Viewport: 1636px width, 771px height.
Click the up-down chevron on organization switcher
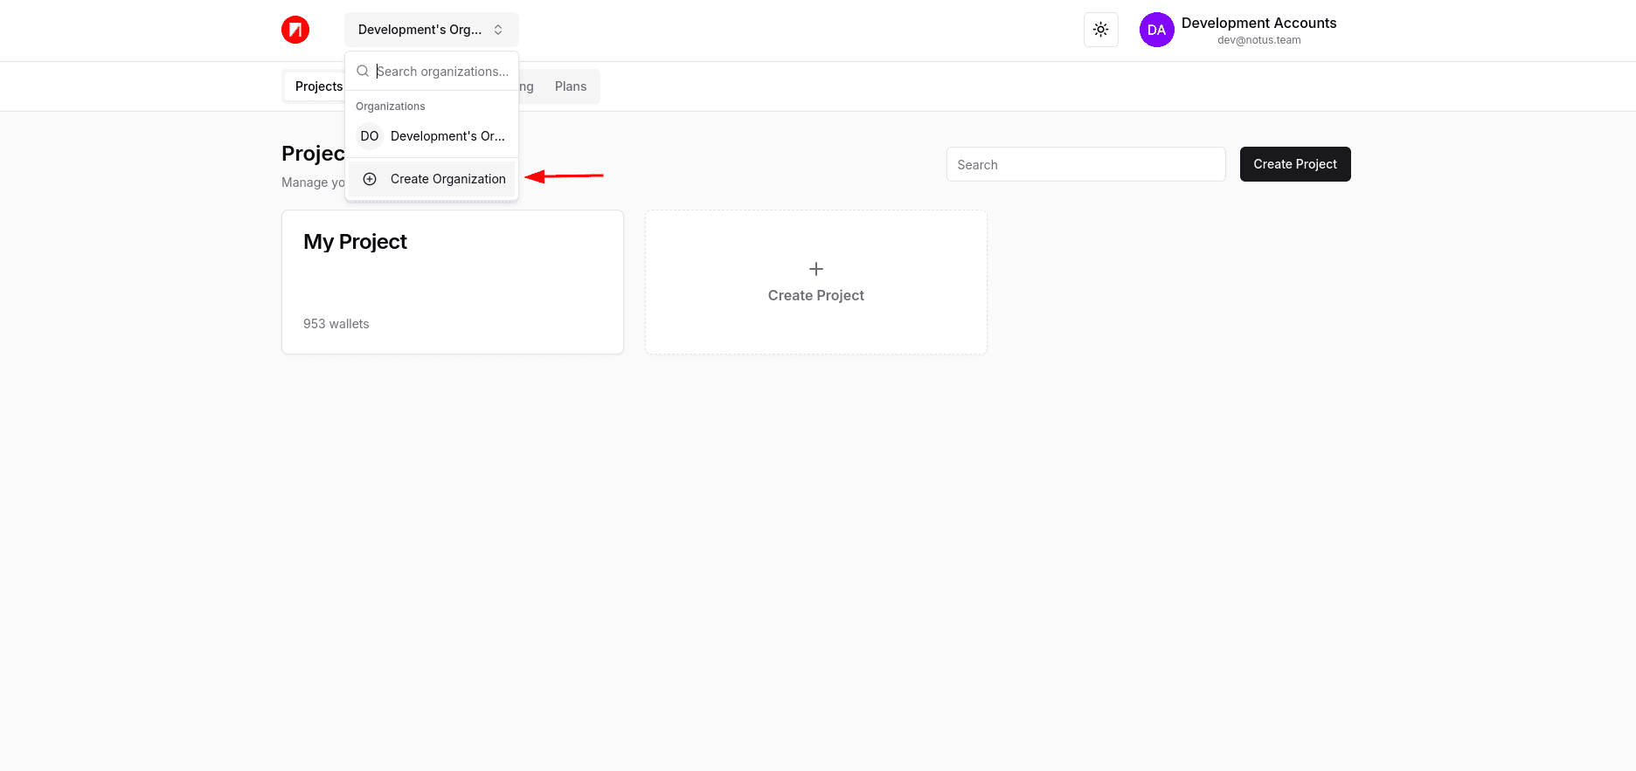(x=498, y=30)
